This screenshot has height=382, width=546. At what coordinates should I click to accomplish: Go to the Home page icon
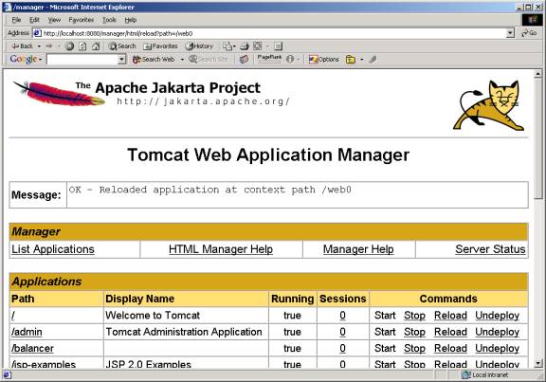[x=96, y=45]
